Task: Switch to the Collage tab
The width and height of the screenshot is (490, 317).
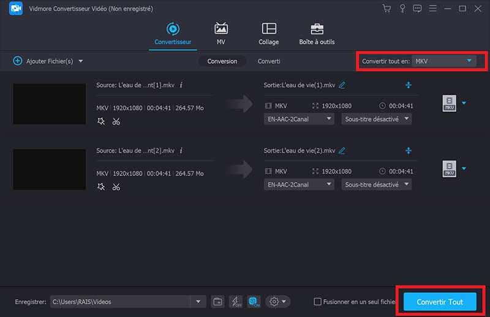Action: [x=268, y=34]
